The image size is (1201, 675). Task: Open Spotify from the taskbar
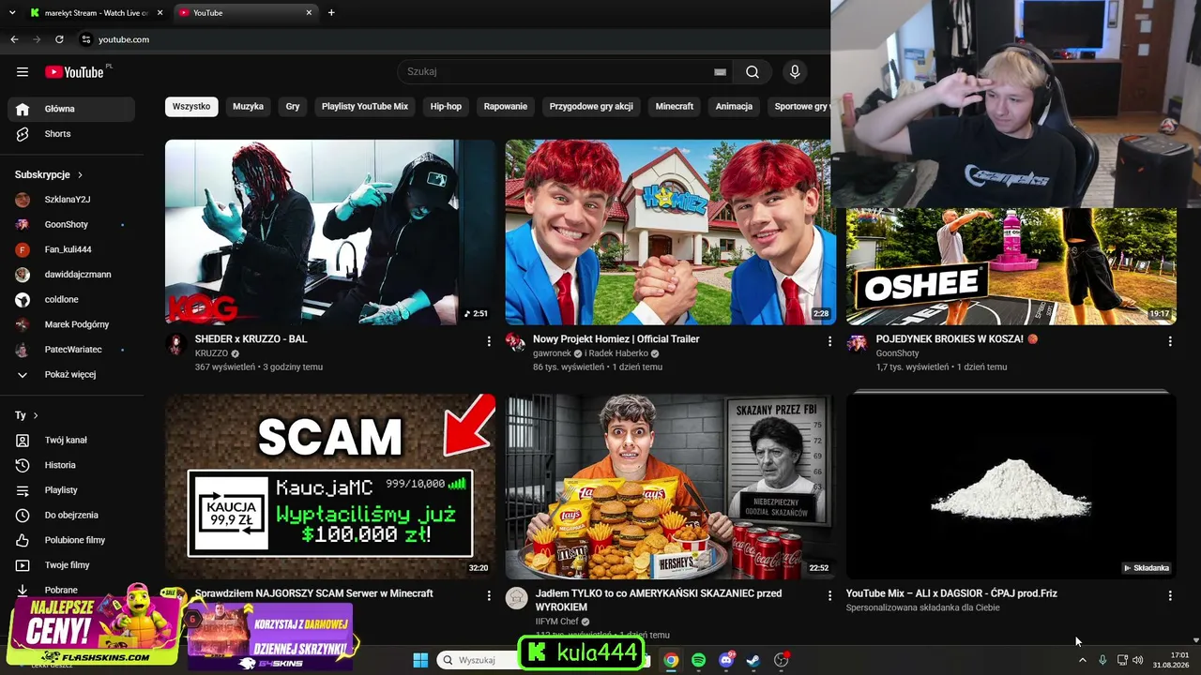tap(698, 660)
